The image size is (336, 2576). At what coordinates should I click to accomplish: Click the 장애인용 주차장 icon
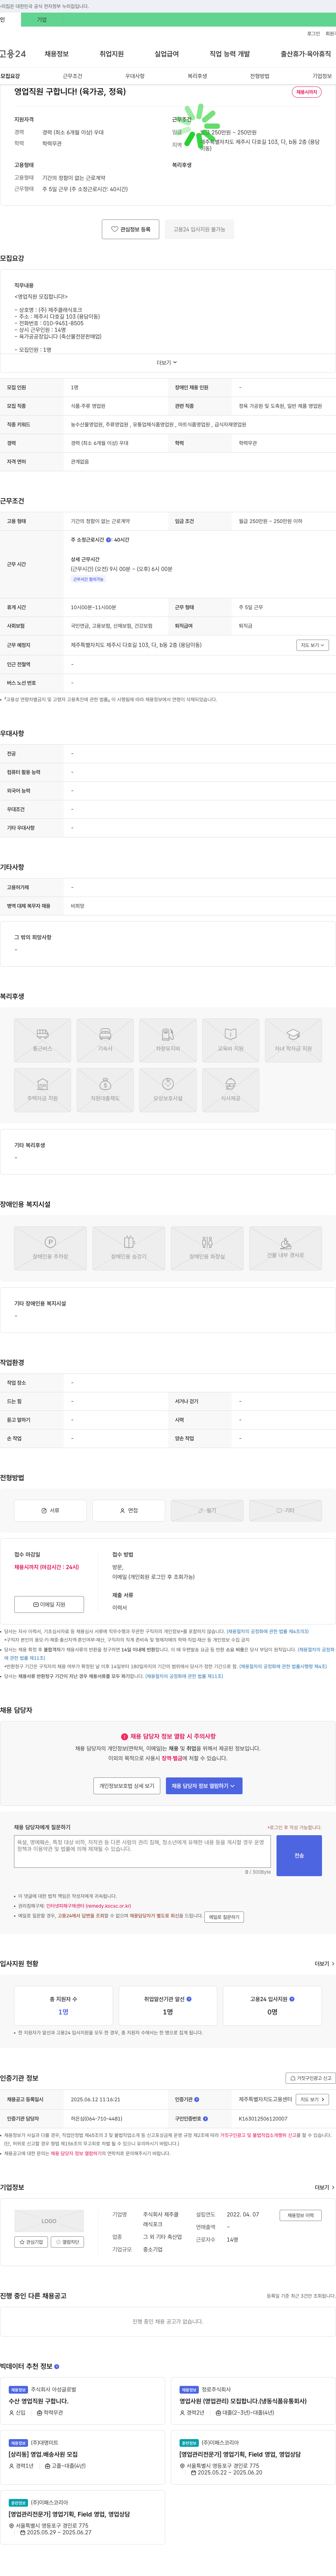50,1248
